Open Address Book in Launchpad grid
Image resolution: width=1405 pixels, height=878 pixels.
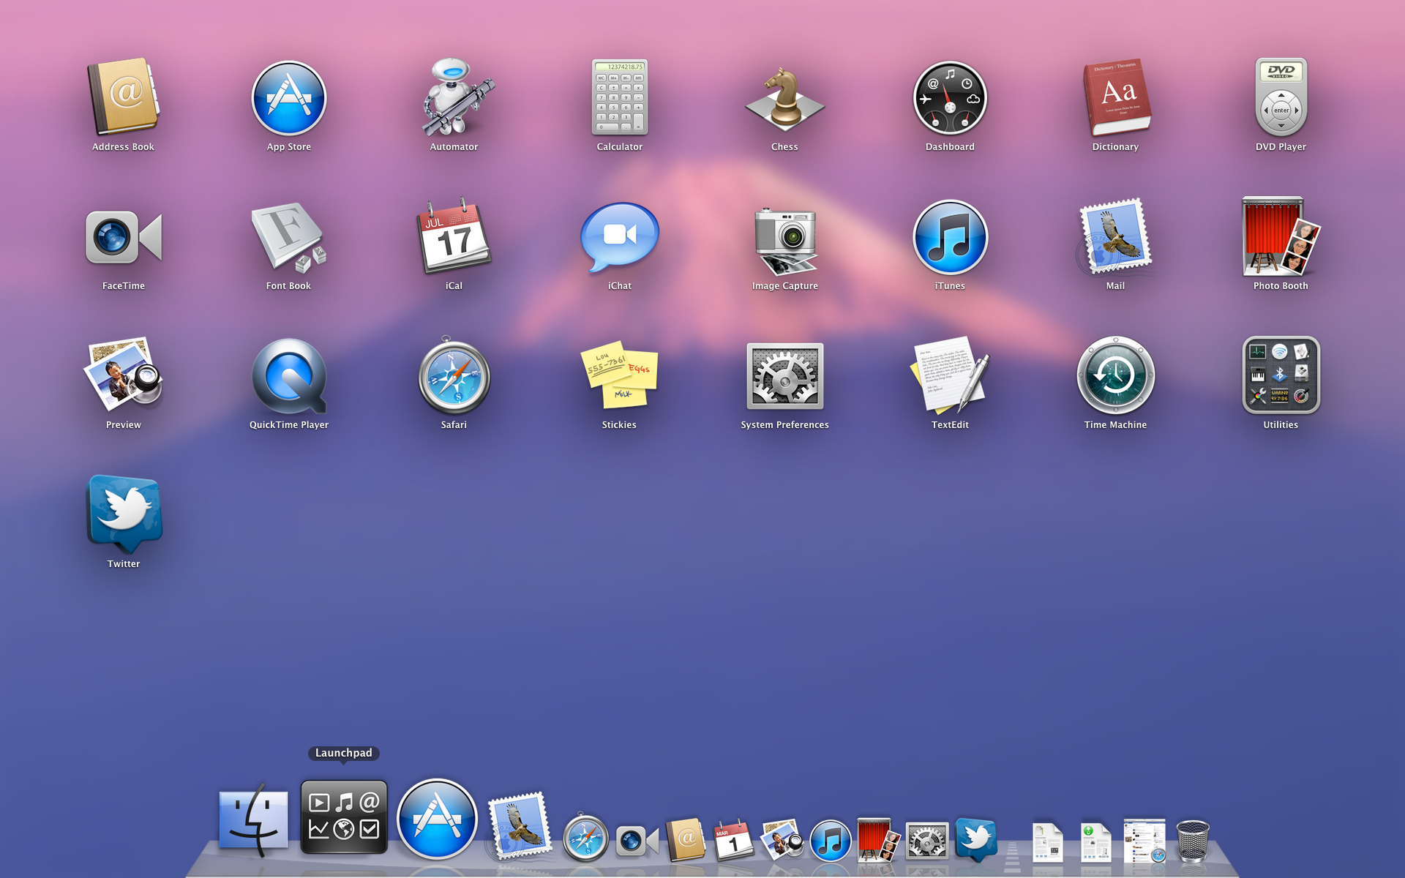(x=123, y=97)
